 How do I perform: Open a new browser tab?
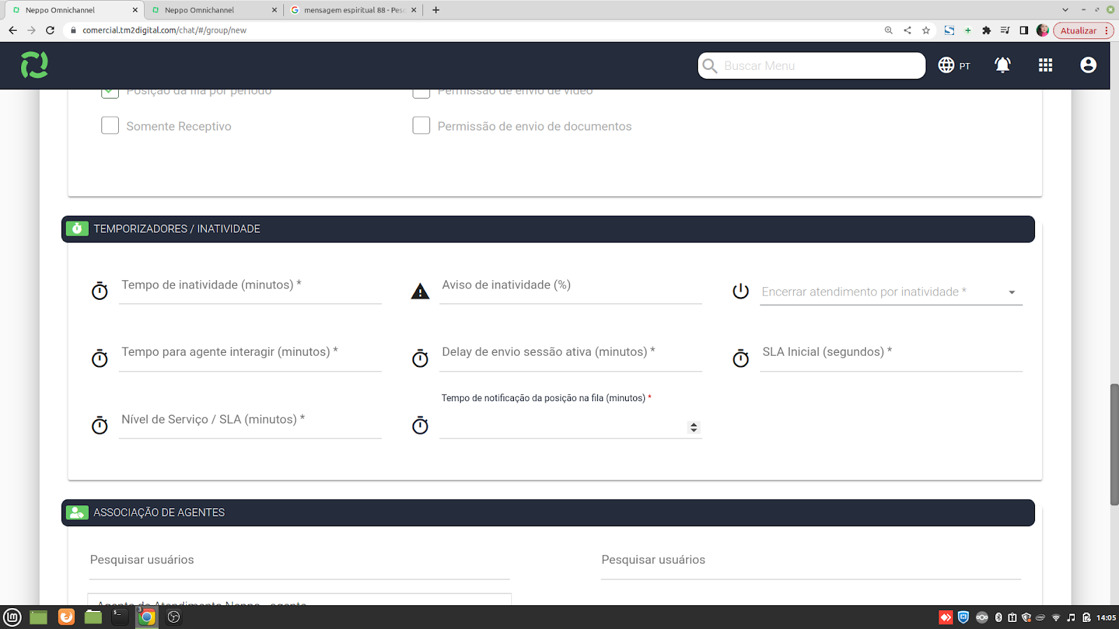[x=436, y=10]
